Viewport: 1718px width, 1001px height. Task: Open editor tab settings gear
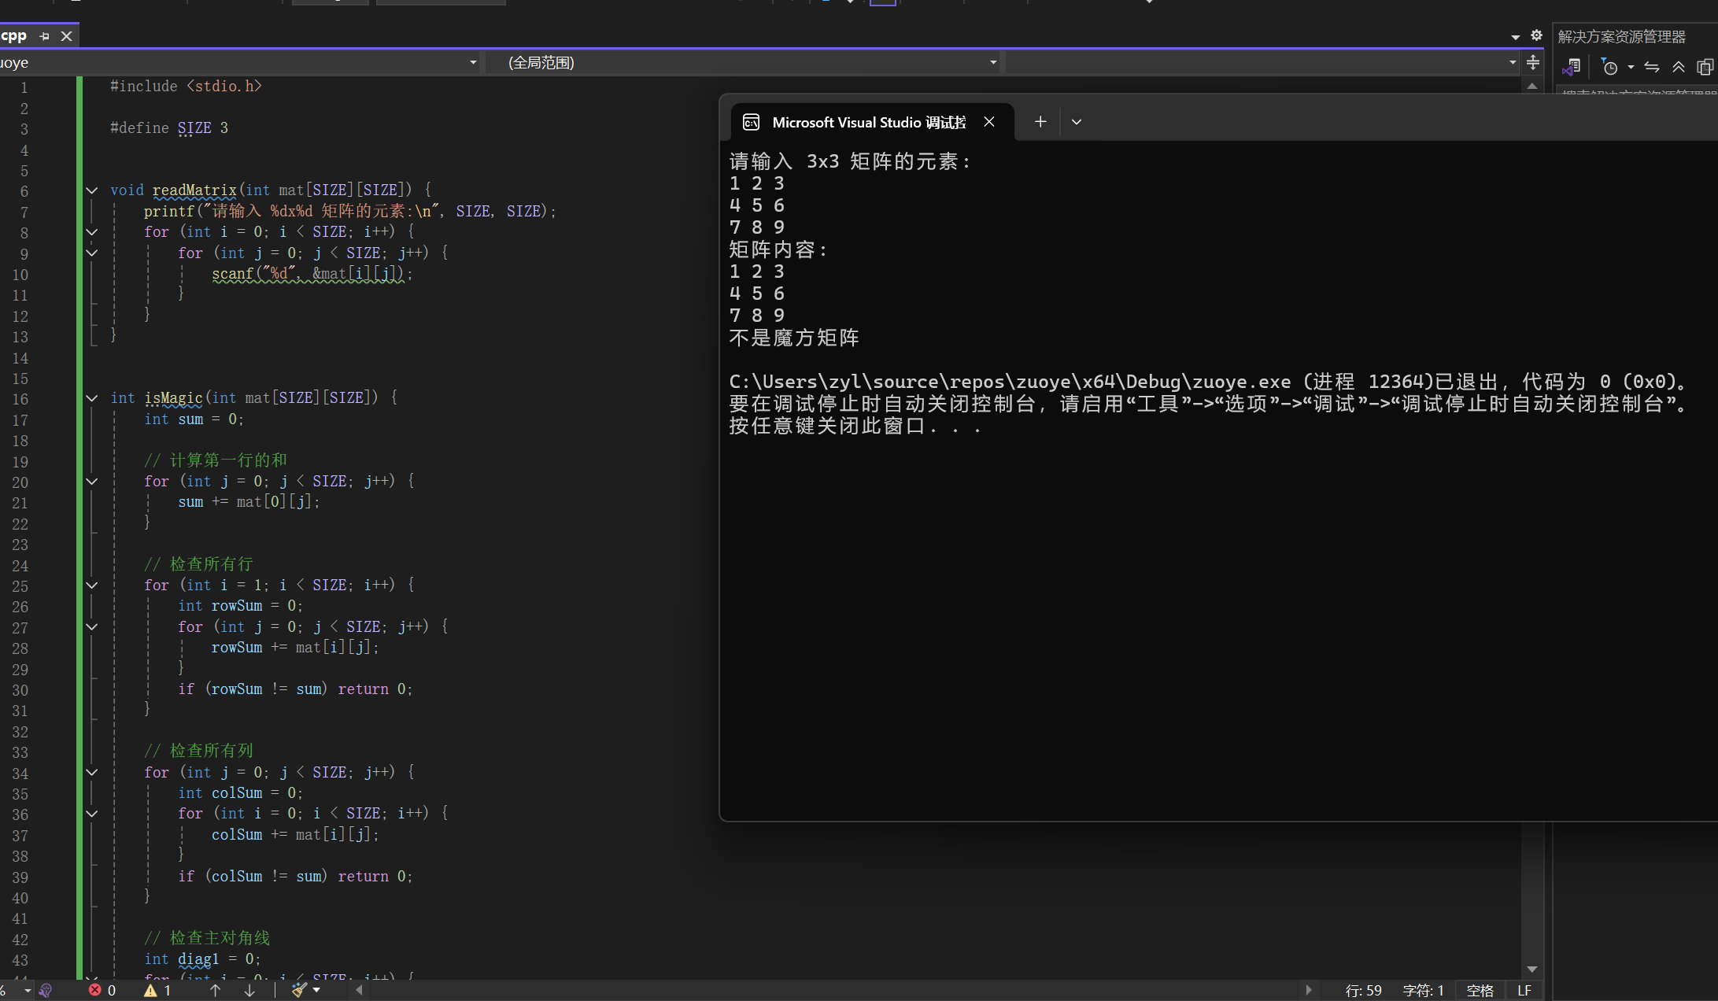[x=1536, y=35]
